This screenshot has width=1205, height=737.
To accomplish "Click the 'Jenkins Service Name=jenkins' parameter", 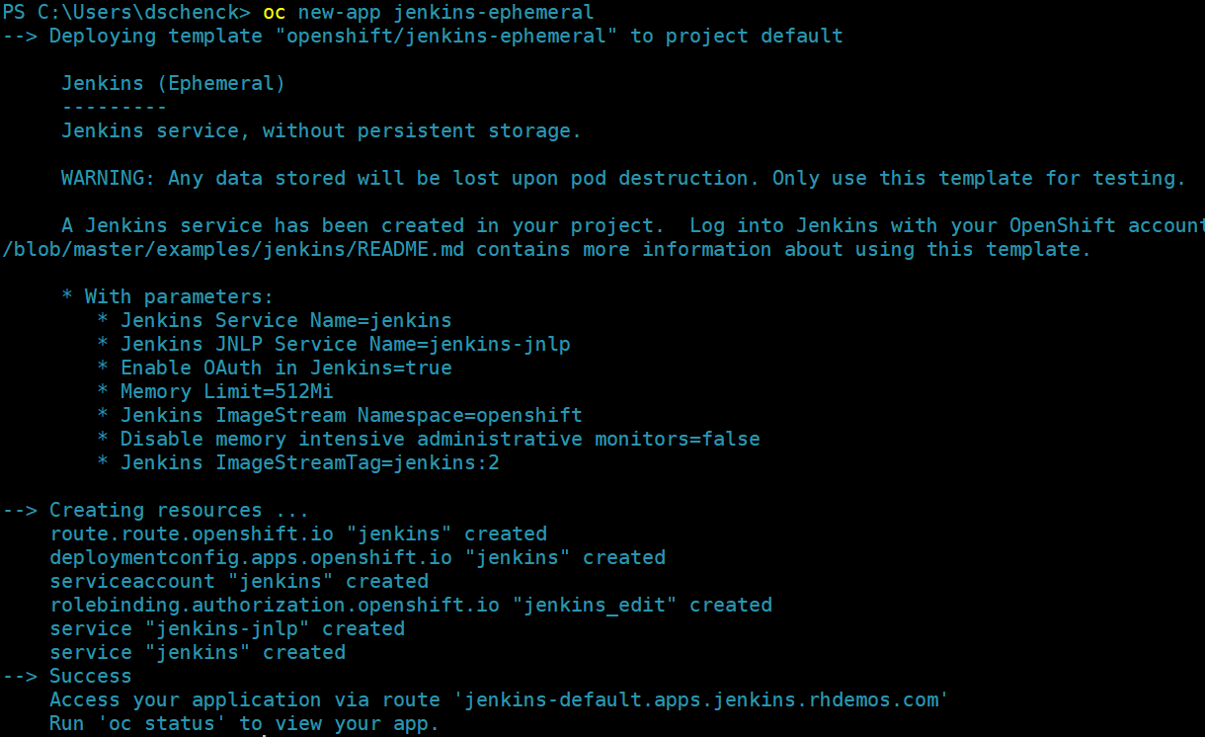I will 285,320.
